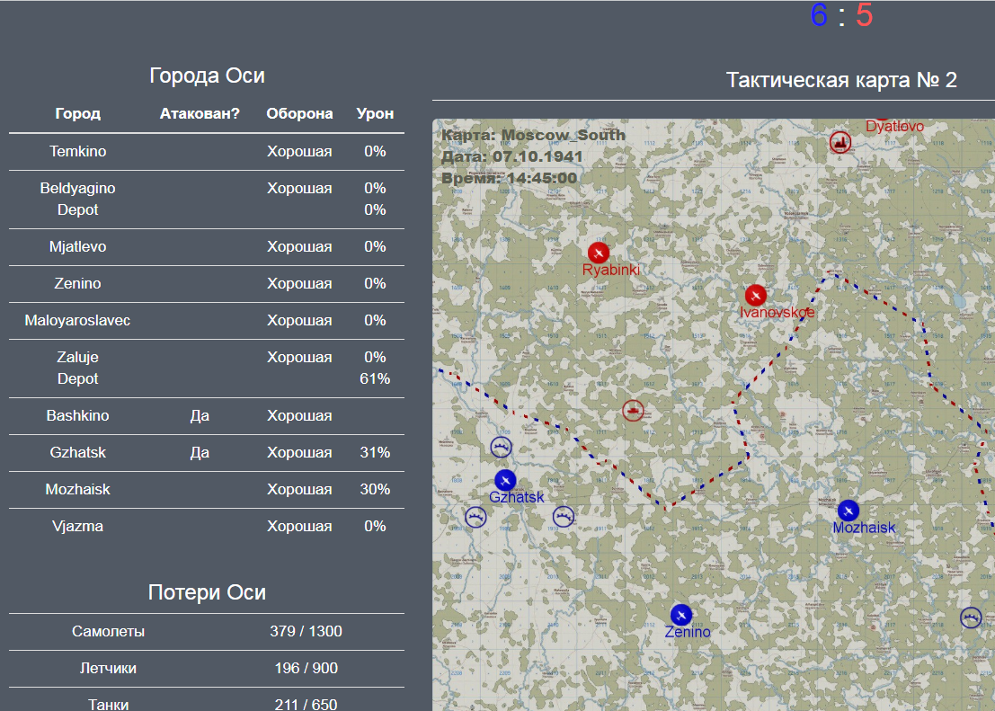Click the Оборона column header

pyautogui.click(x=299, y=113)
